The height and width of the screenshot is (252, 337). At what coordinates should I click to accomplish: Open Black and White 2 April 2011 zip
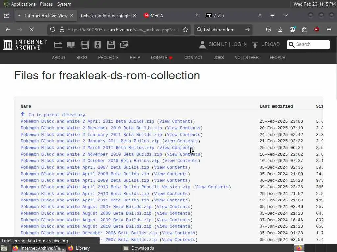click(88, 121)
